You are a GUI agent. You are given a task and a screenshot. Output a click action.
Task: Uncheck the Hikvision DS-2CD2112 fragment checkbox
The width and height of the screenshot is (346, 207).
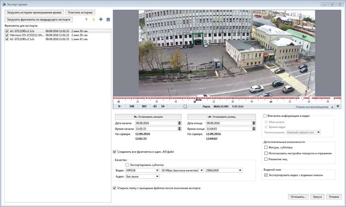7,35
